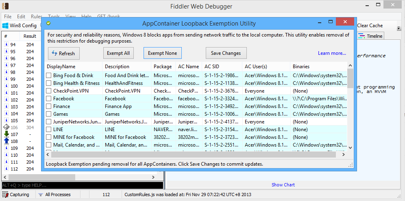Click the session list scroll right arrow
The image size is (405, 201).
pos(153,177)
